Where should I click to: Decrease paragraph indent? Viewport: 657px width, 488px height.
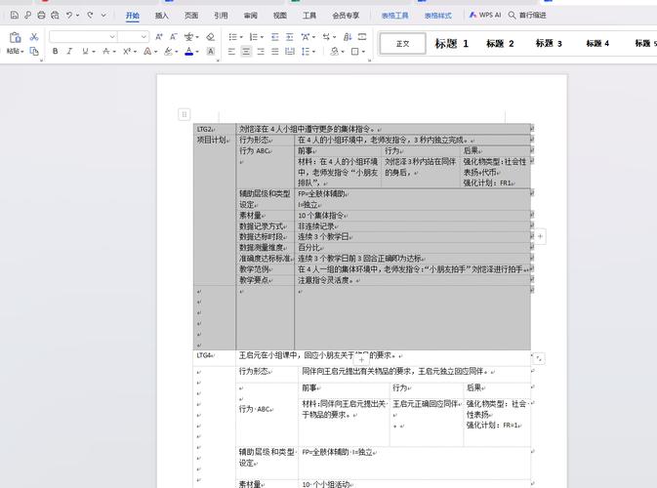click(275, 37)
